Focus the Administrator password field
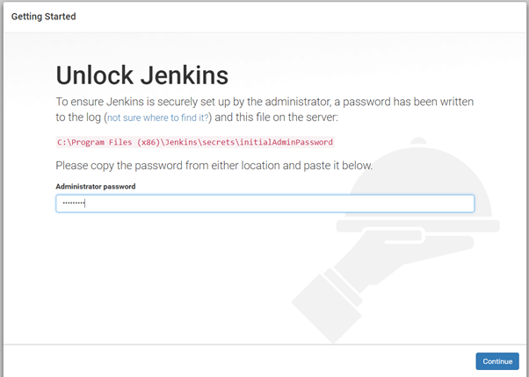Viewport: 529px width, 377px height. [x=264, y=203]
